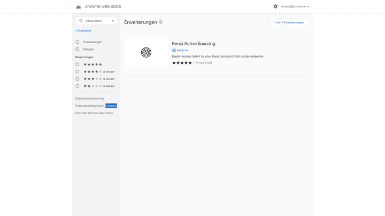The width and height of the screenshot is (385, 216).
Task: Open the Kenjo extension thumbnail
Action: 146,52
